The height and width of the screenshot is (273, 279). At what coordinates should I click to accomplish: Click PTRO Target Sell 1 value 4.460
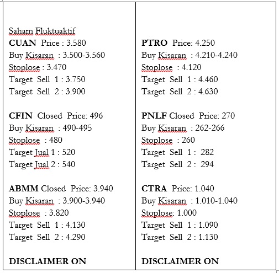[208, 79]
